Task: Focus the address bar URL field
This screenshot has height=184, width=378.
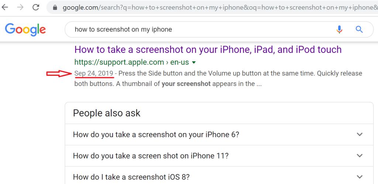Action: click(x=212, y=7)
